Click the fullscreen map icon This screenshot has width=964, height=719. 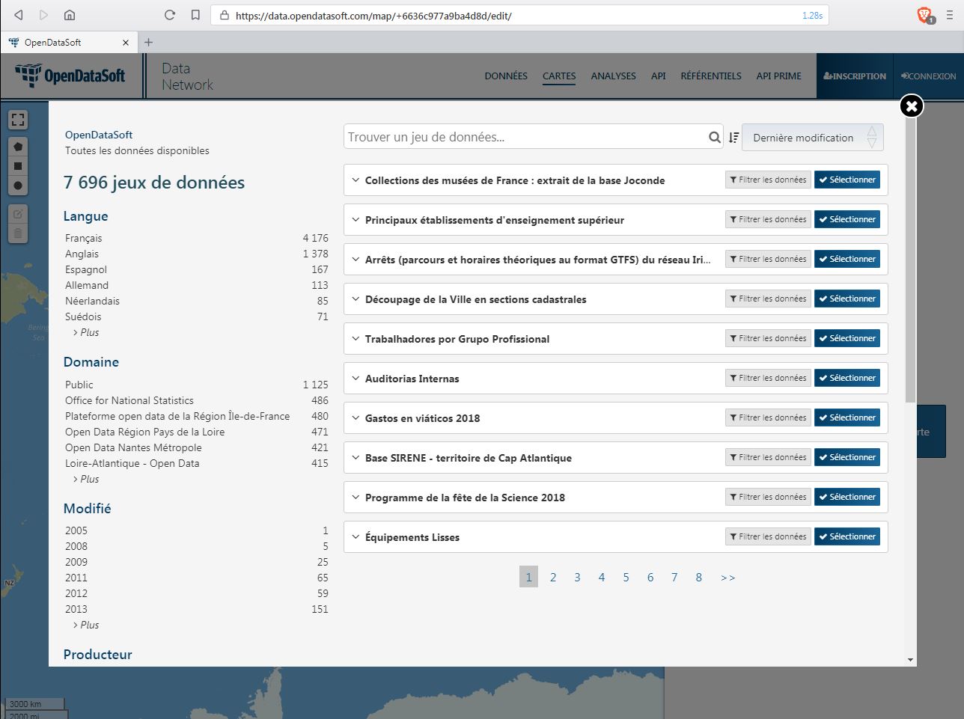tap(18, 120)
